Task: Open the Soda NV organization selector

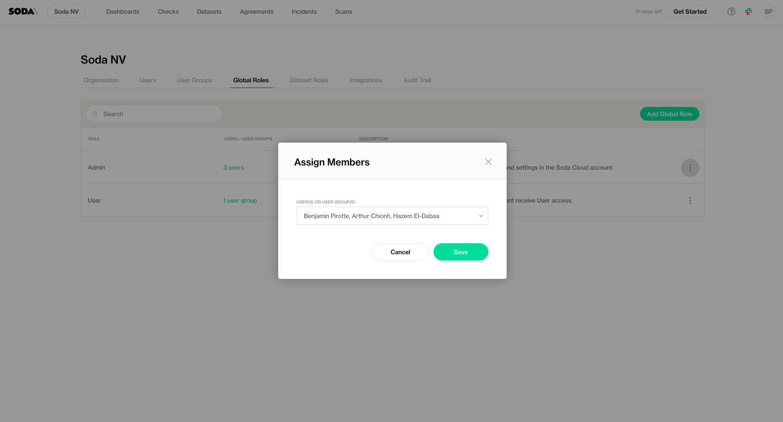Action: [66, 11]
